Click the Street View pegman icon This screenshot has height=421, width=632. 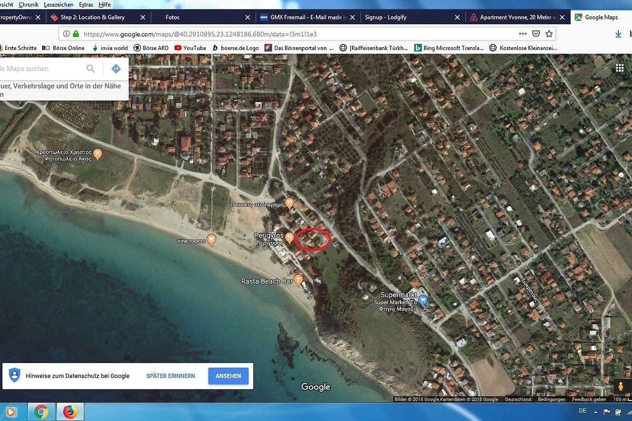coord(620,387)
